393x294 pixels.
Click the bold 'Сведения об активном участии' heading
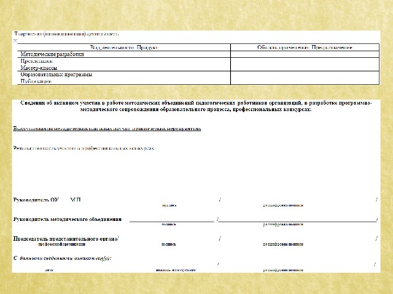tap(196, 106)
